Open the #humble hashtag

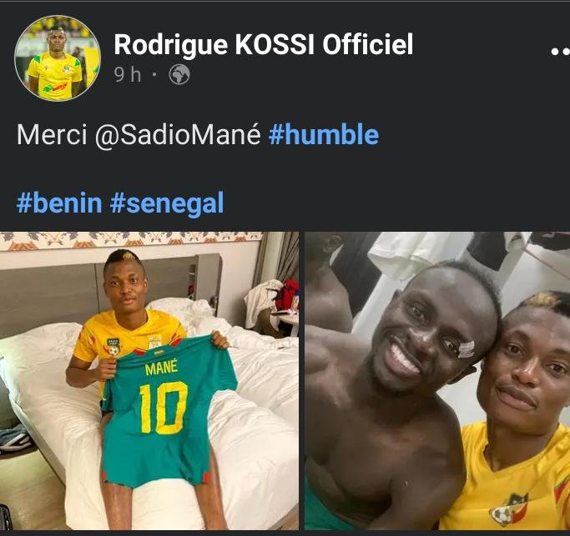click(324, 134)
